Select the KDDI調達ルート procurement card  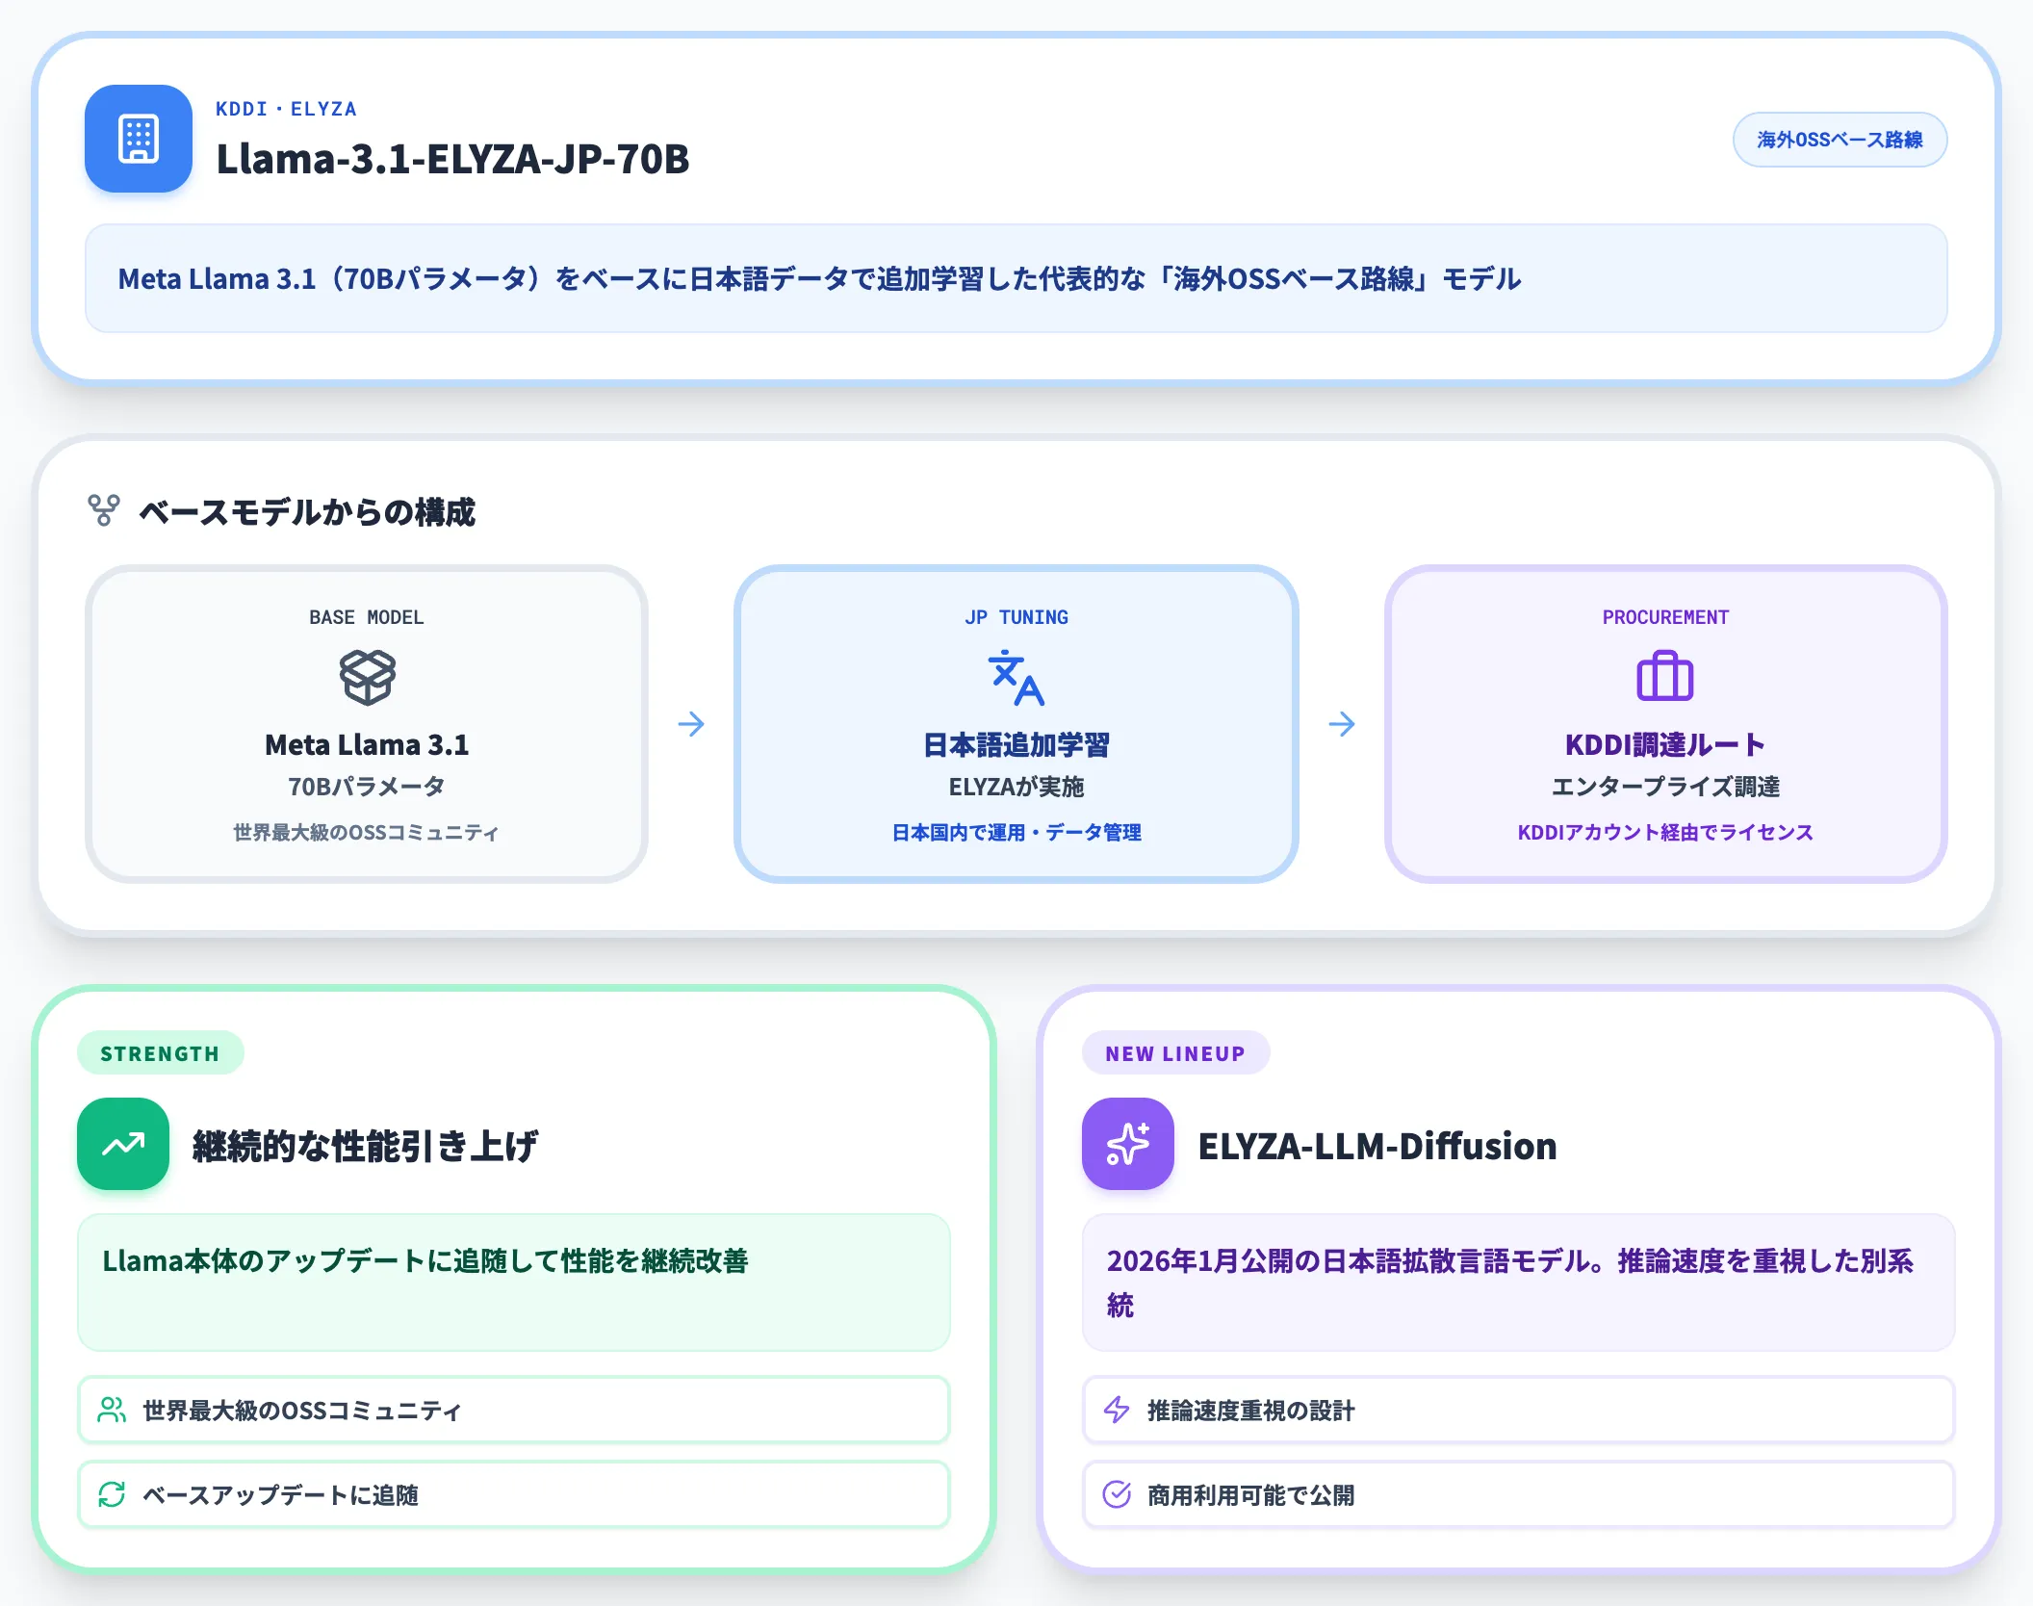tap(1665, 724)
